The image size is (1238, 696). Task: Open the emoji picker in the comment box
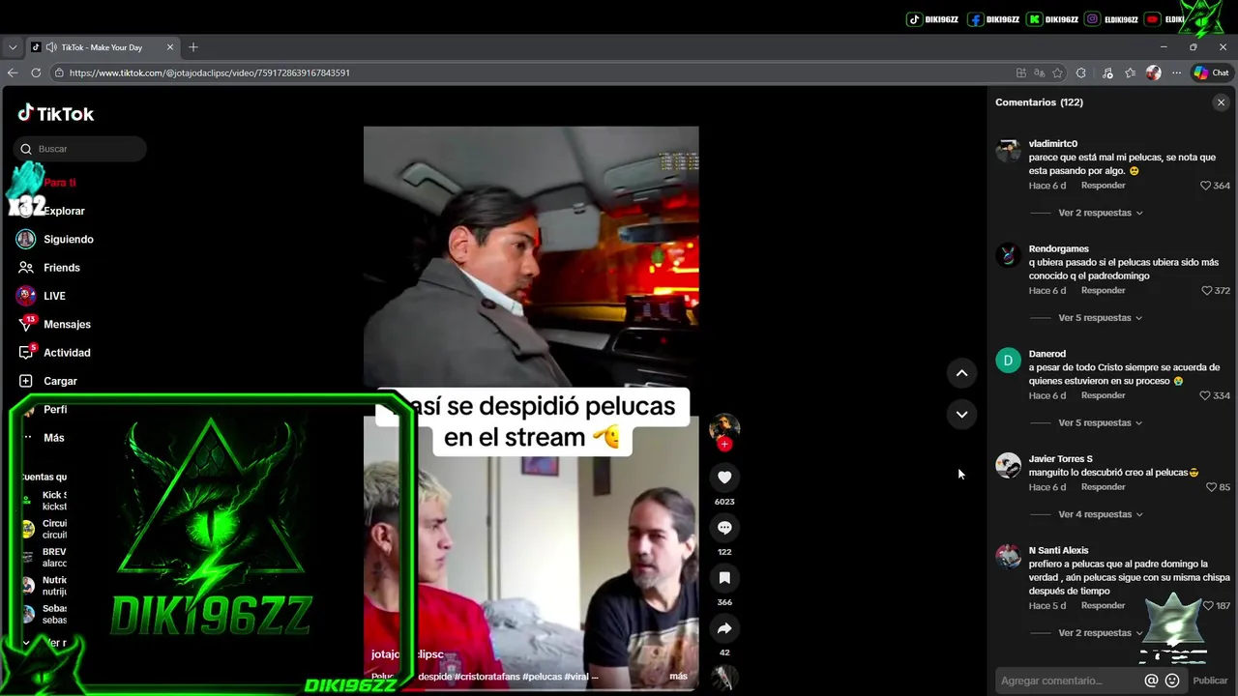(1172, 681)
